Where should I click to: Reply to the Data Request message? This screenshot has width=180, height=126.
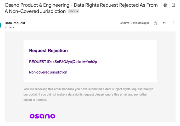(x=164, y=23)
